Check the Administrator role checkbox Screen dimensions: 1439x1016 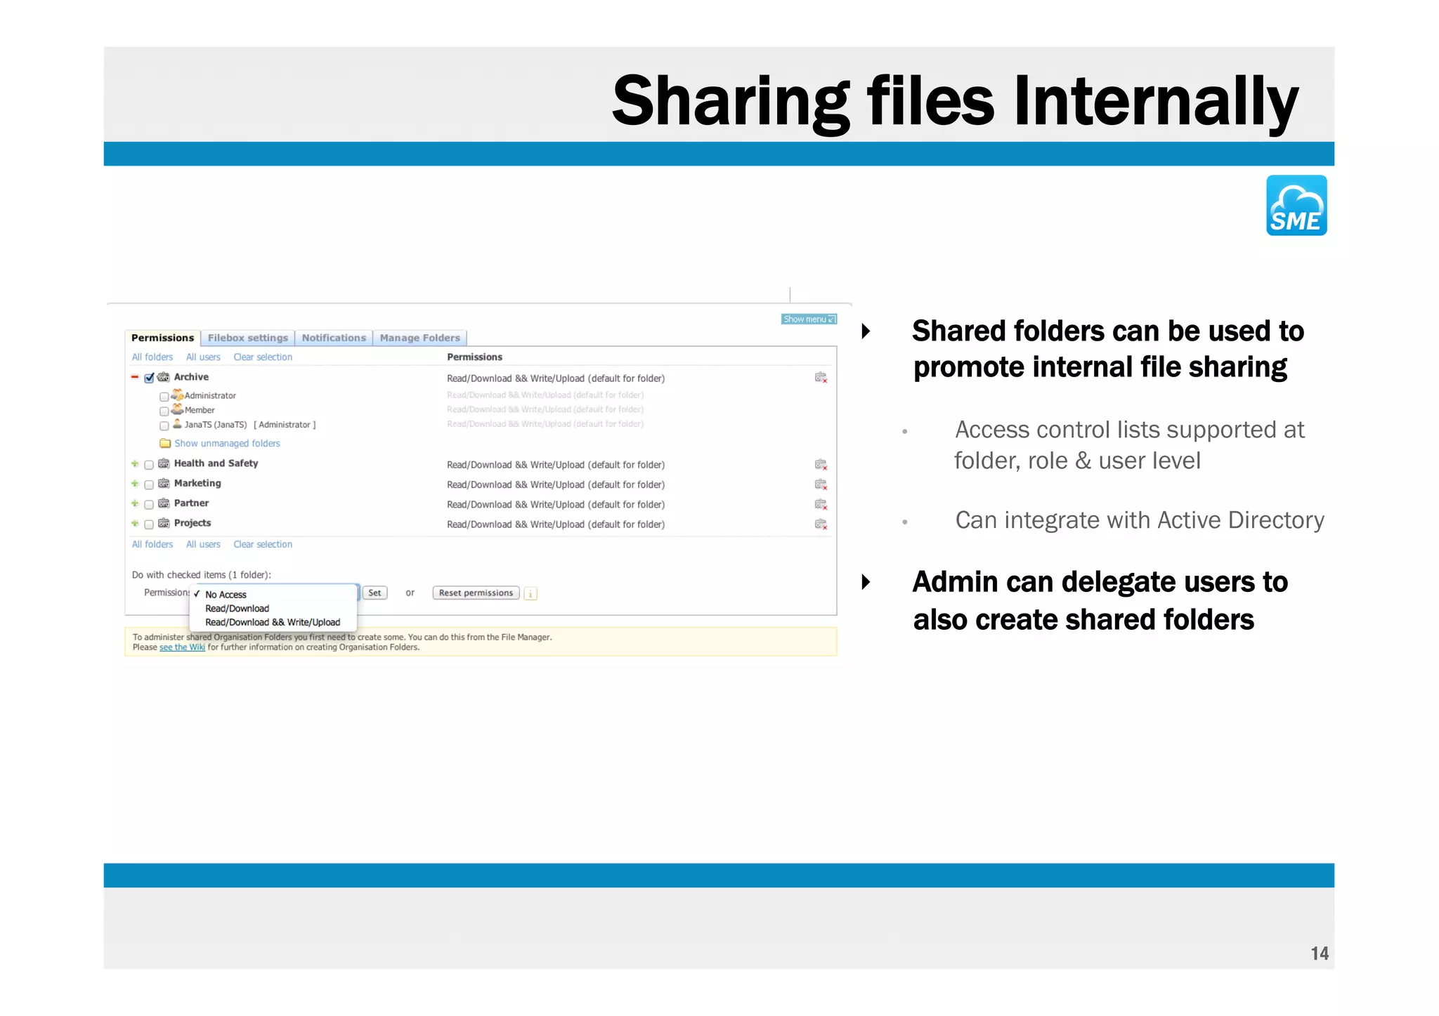tap(164, 397)
